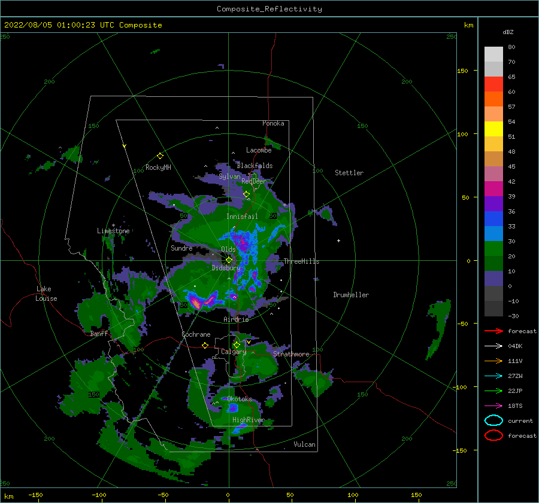The image size is (539, 503).
Task: Choose the green 22JP arrow icon
Action: [x=493, y=391]
